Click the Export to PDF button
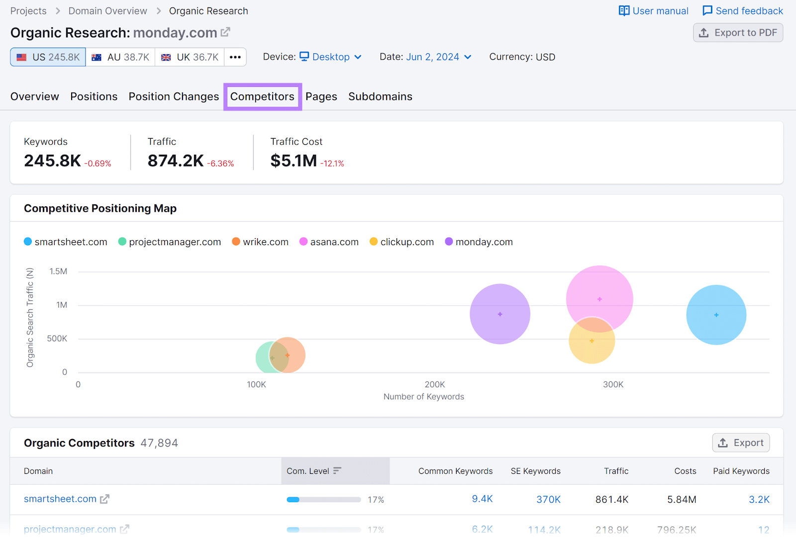The height and width of the screenshot is (540, 796). click(738, 33)
